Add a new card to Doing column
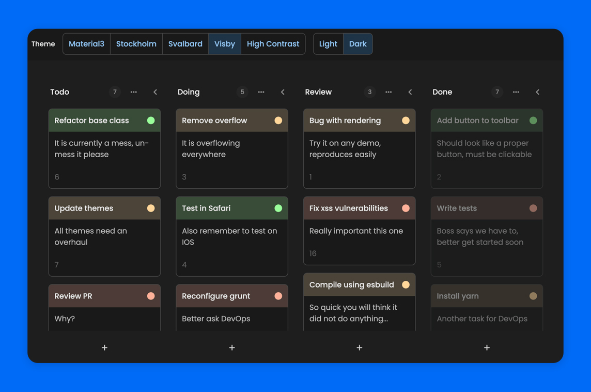This screenshot has width=591, height=392. click(x=232, y=348)
